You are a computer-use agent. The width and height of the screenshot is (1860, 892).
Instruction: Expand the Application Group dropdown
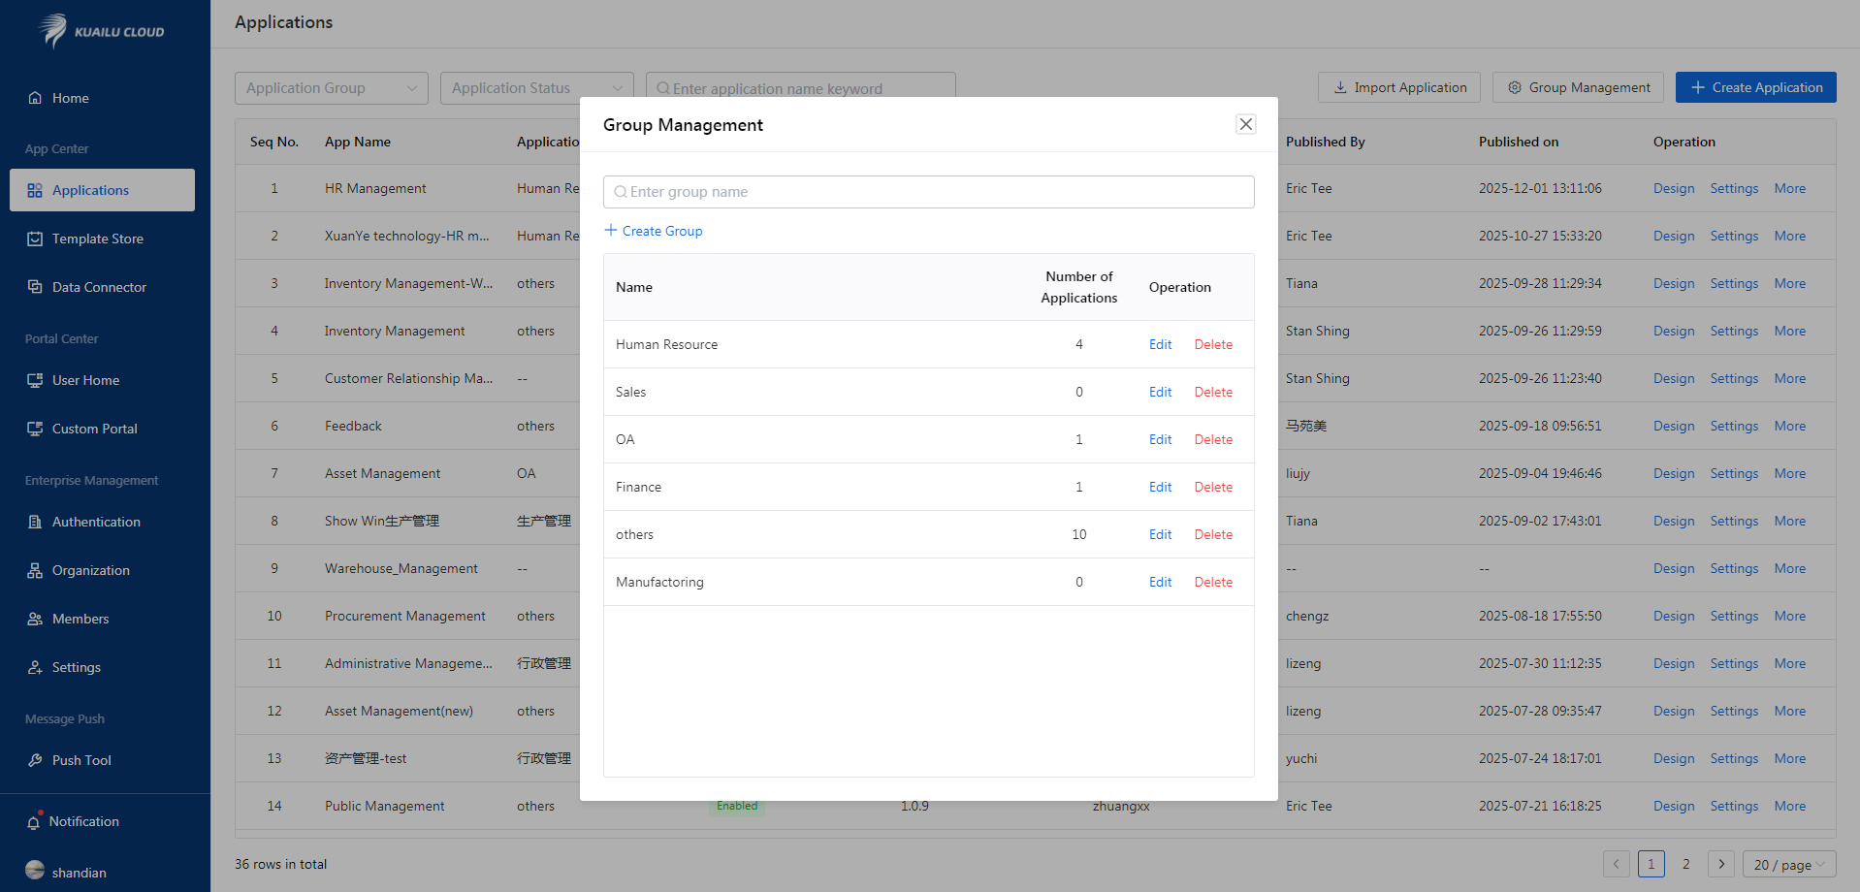click(x=331, y=88)
